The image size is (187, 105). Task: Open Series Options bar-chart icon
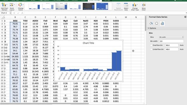click(x=162, y=23)
